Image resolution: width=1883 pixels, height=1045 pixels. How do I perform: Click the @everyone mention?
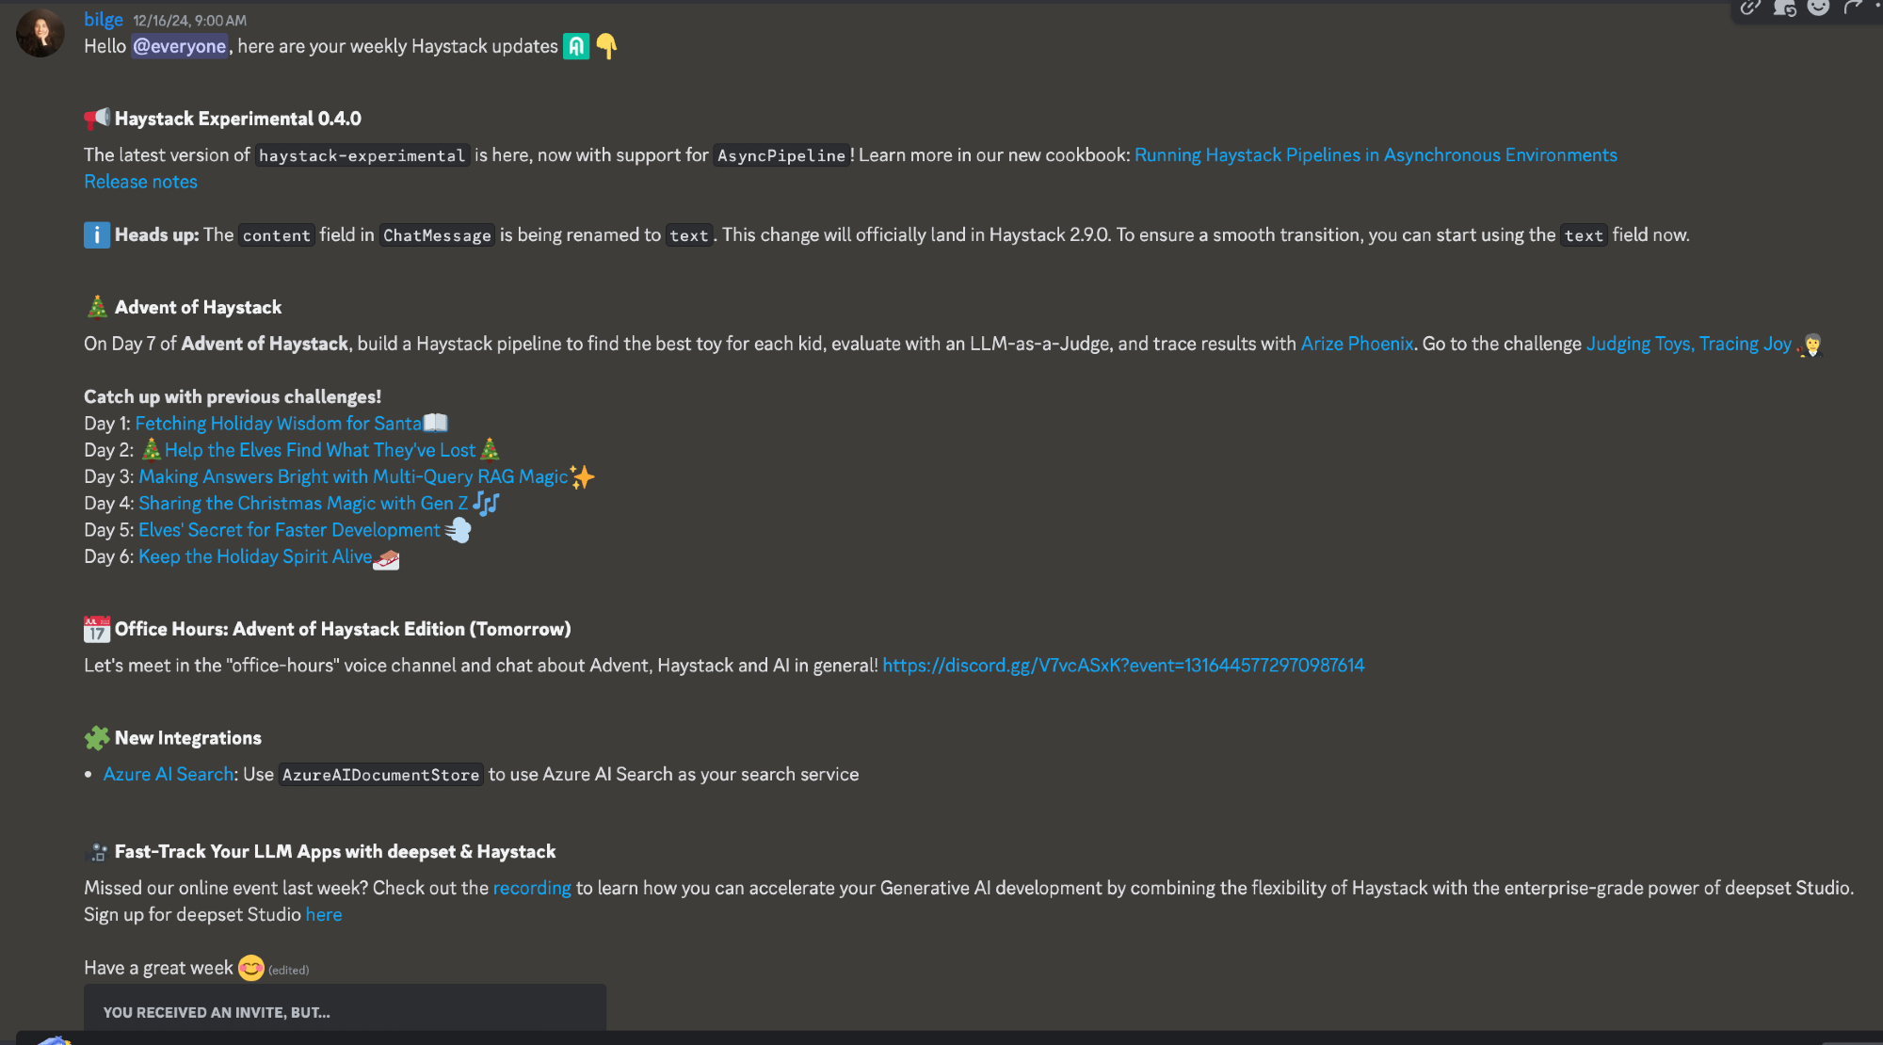(179, 46)
